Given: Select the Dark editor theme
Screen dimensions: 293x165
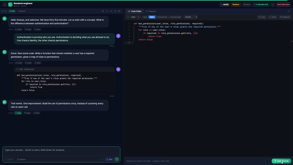Looking at the screenshot, I should click(152, 17).
